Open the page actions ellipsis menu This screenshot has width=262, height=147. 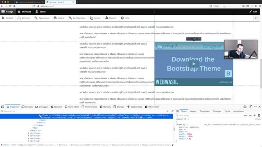point(224,6)
